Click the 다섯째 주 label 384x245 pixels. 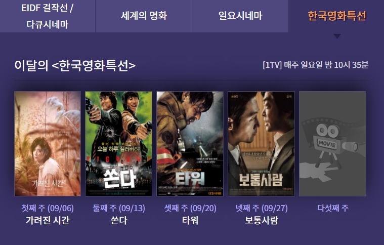coord(333,208)
